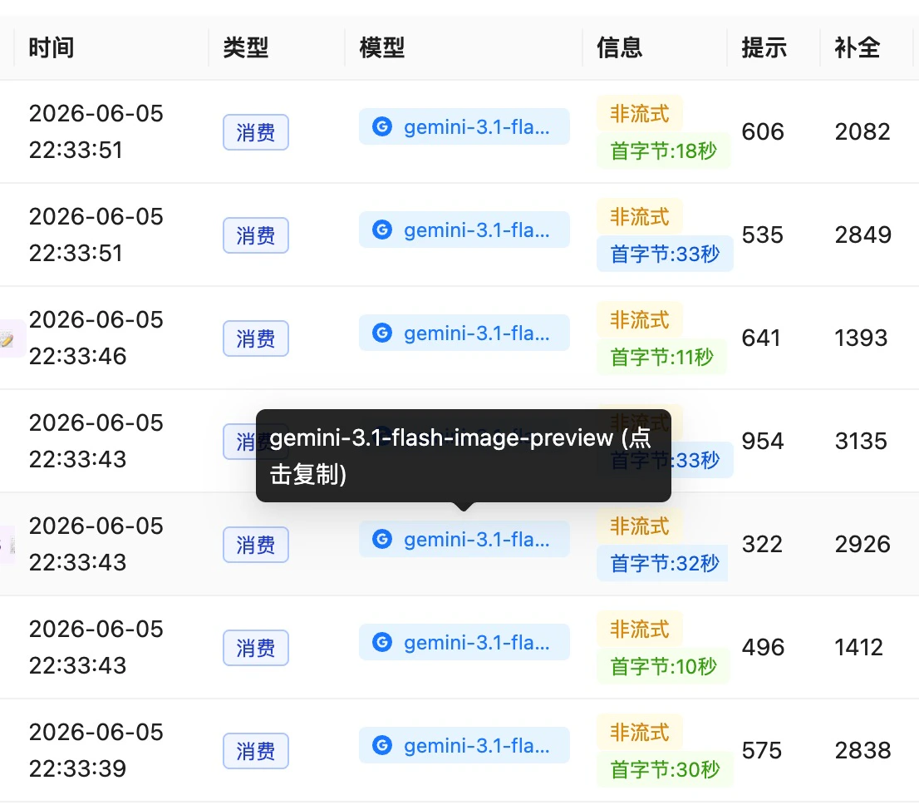This screenshot has height=805, width=919.
Task: Click completion token value 1412
Action: click(858, 648)
